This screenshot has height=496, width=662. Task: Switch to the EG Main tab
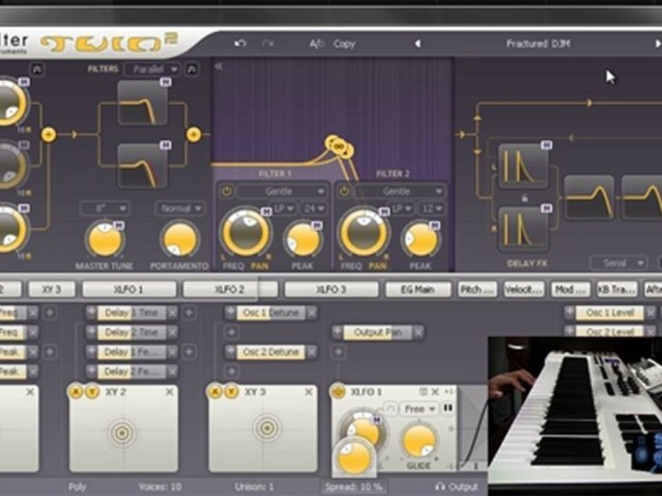click(418, 289)
